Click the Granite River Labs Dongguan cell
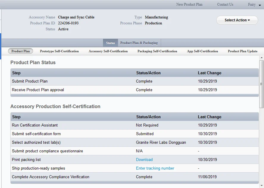Screen dimensions: 264x188 161,143
